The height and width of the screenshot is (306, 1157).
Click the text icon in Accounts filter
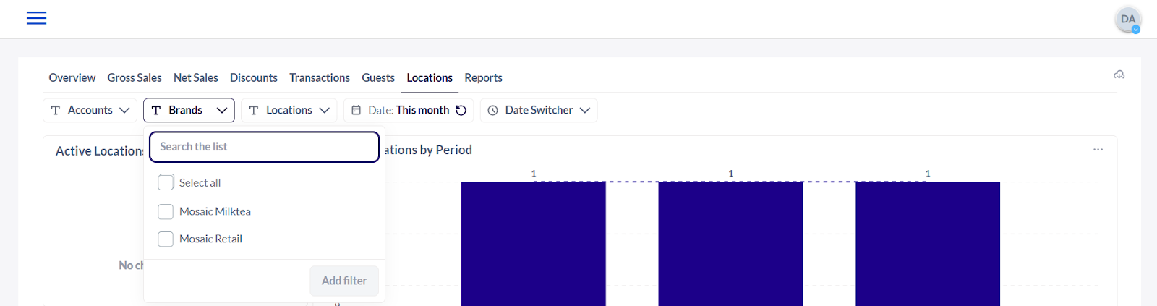(56, 110)
